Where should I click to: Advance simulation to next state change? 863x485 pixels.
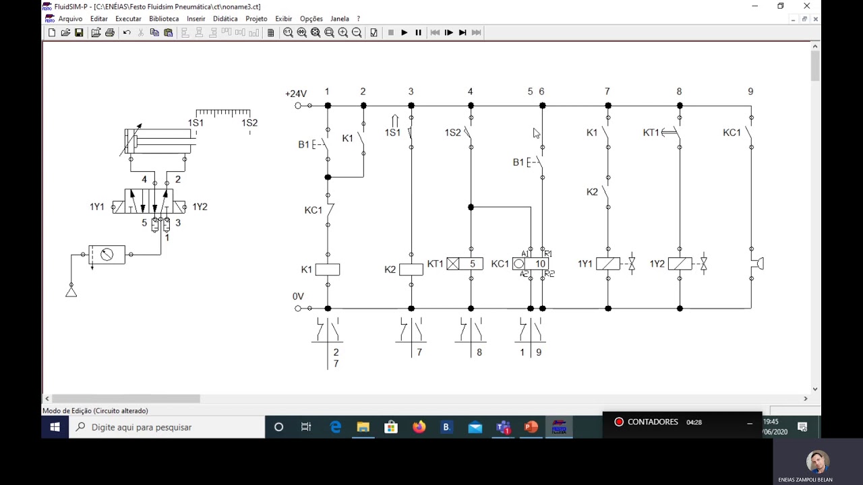coord(463,32)
